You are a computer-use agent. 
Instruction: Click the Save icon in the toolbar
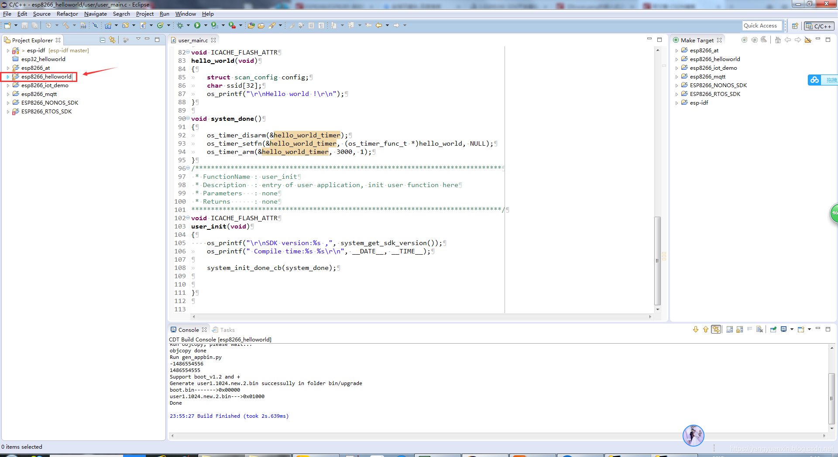[x=24, y=25]
